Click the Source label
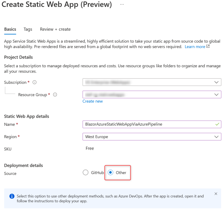The width and height of the screenshot is (223, 210). [10, 173]
